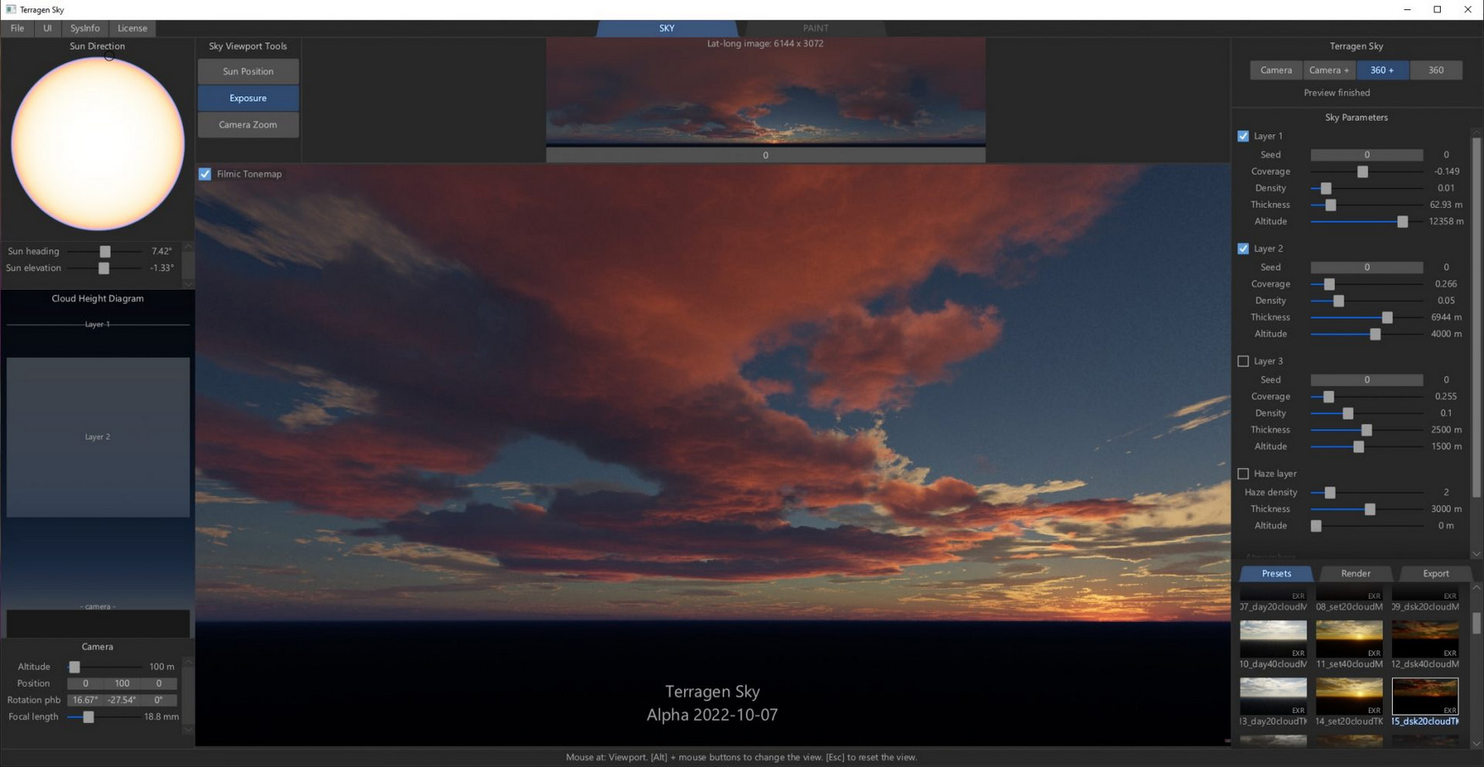Click the lat-long sky preview image
Screen dimensions: 1484x767
click(765, 91)
